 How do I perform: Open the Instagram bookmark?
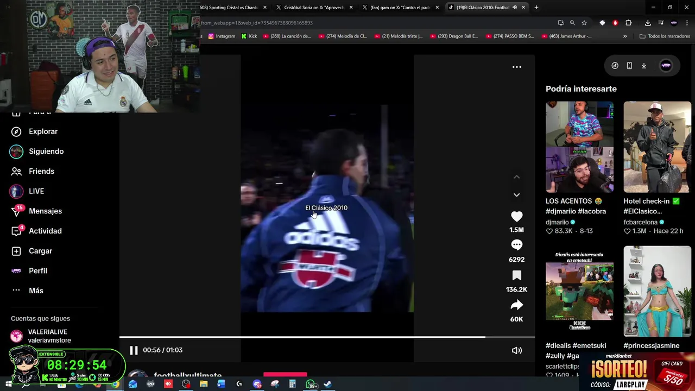click(222, 36)
